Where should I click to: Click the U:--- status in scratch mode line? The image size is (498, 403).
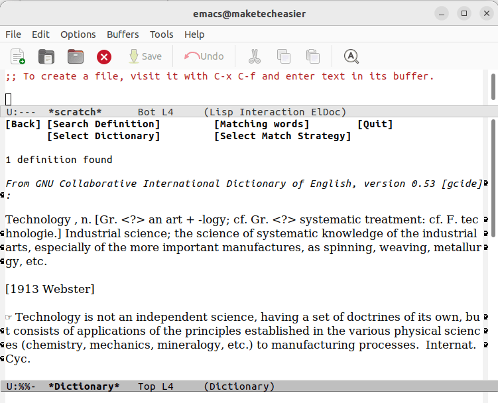[x=21, y=112]
